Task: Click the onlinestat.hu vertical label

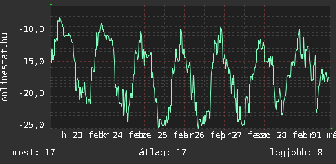Action: point(5,67)
